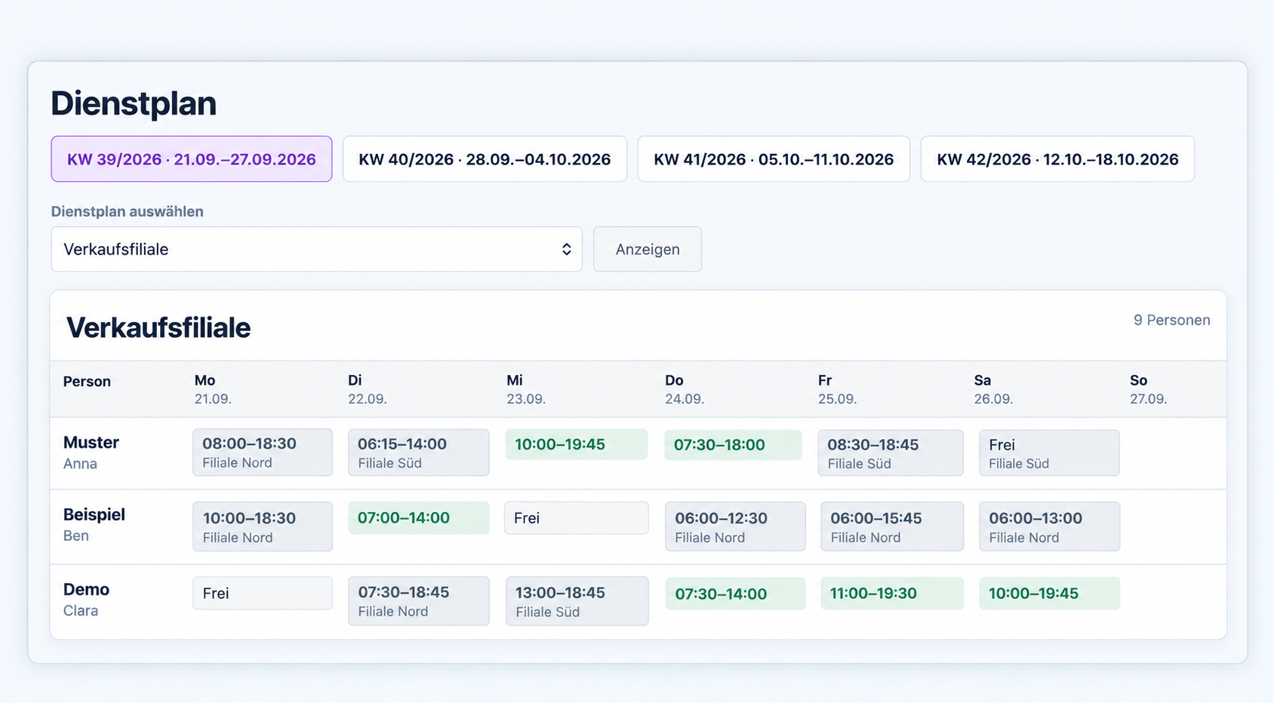The image size is (1274, 703).
Task: Click the person name Beispiel Ben
Action: point(94,525)
